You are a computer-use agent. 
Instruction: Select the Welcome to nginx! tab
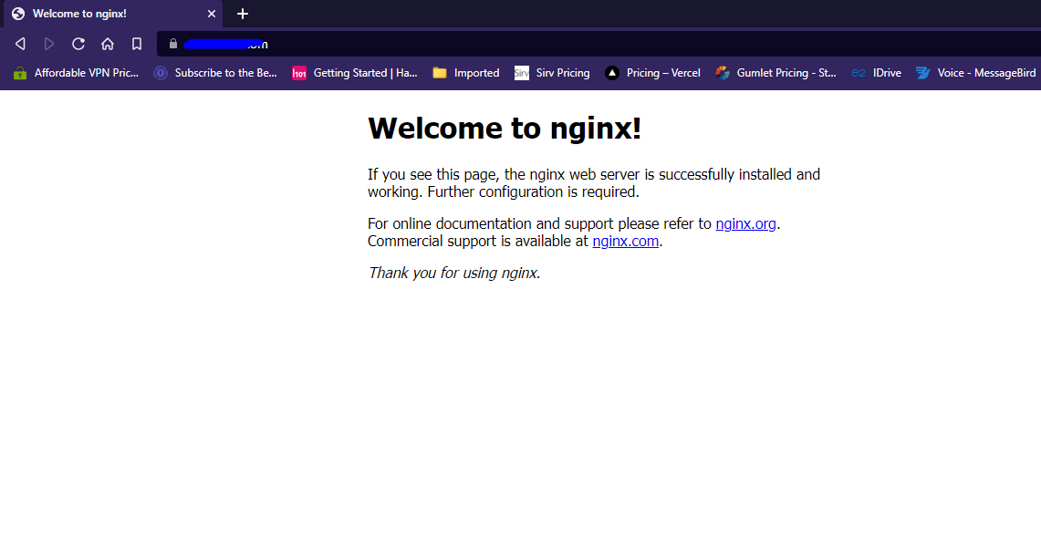[x=111, y=14]
